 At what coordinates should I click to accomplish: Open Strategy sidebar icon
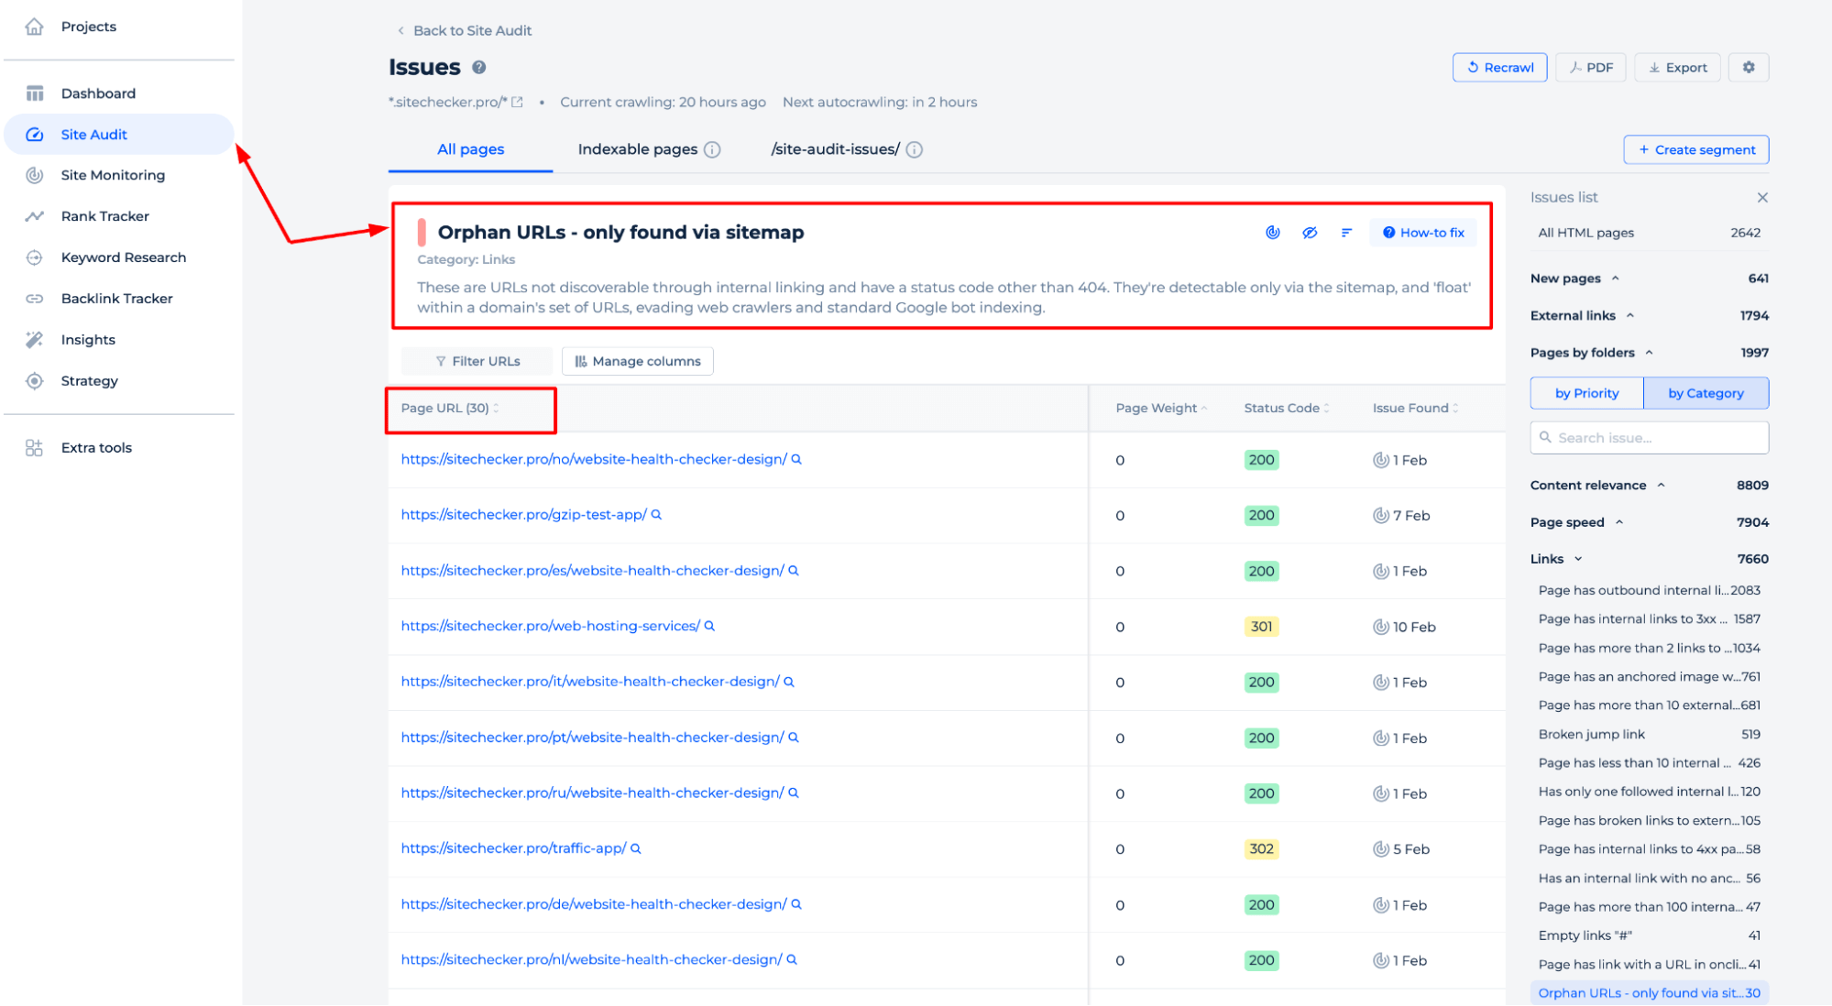[35, 381]
